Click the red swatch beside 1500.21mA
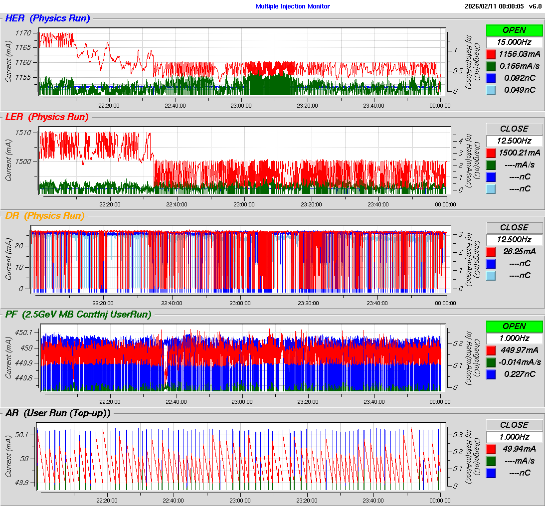The height and width of the screenshot is (506, 545). (x=491, y=153)
